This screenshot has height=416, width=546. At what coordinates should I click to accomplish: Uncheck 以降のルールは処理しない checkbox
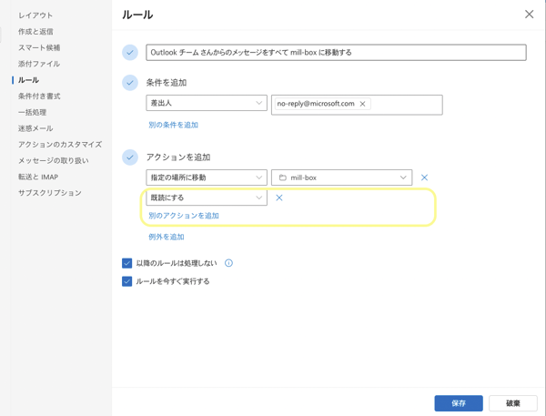coord(126,263)
